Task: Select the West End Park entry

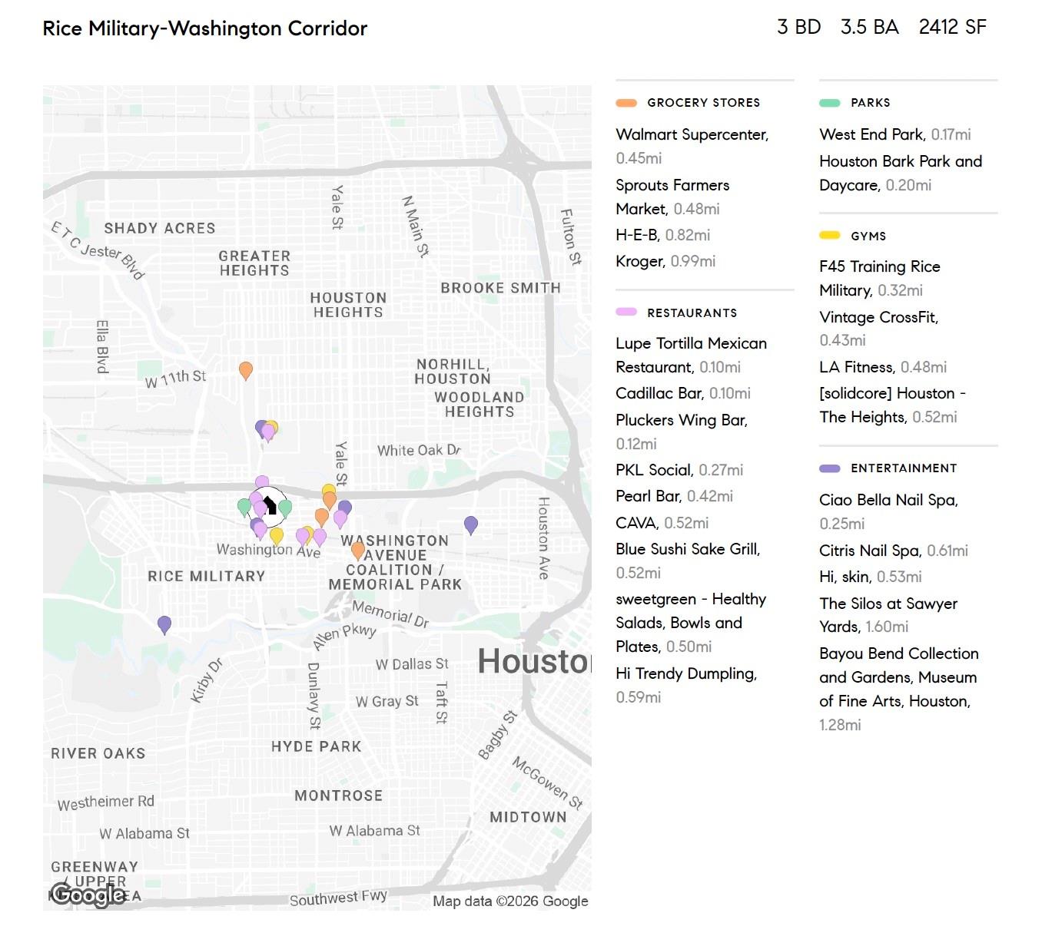Action: (x=895, y=134)
